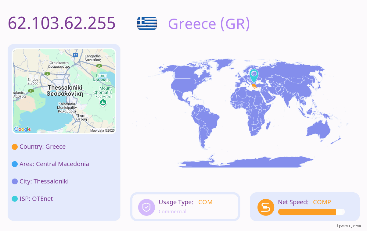
Task: Select the IP address 62.103.62.255 heading
Action: pos(62,23)
